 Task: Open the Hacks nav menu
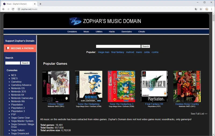(x=112, y=32)
